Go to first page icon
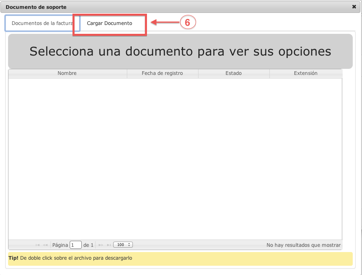Image resolution: width=362 pixels, height=275 pixels. [x=37, y=245]
